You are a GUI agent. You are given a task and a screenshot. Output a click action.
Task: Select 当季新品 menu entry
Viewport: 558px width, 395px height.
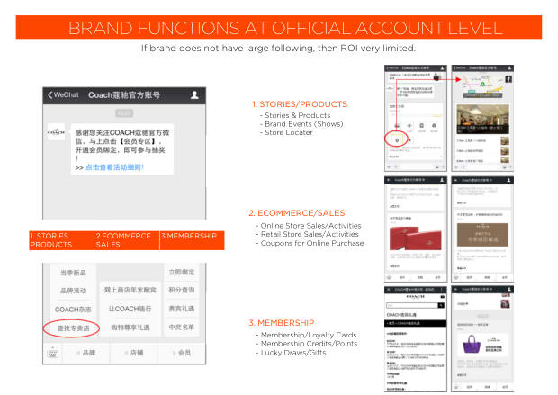pyautogui.click(x=73, y=273)
